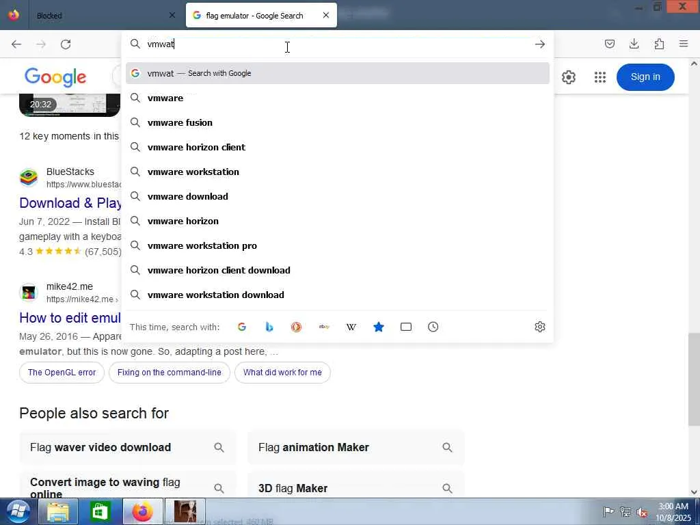This screenshot has height=525, width=700.
Task: Click the Firefox taskbar icon
Action: (142, 511)
